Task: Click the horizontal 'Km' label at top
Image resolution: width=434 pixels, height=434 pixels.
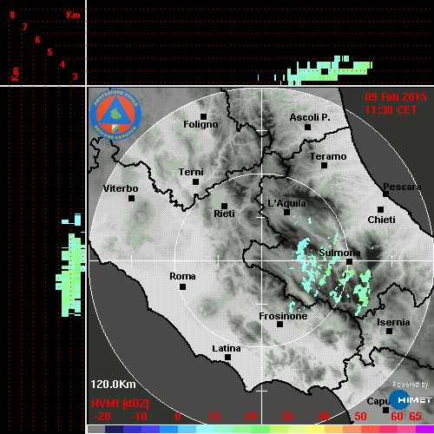Action: click(x=73, y=15)
